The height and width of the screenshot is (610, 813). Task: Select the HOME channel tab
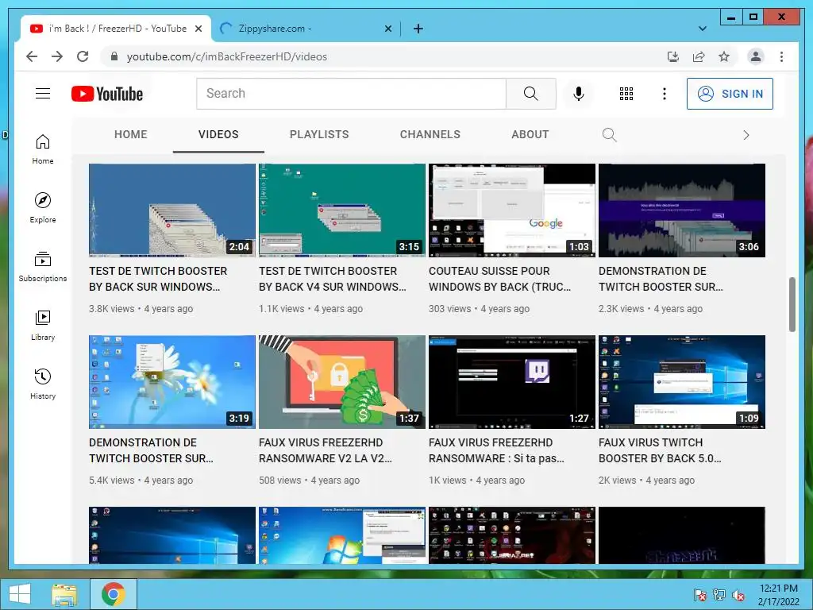point(131,134)
